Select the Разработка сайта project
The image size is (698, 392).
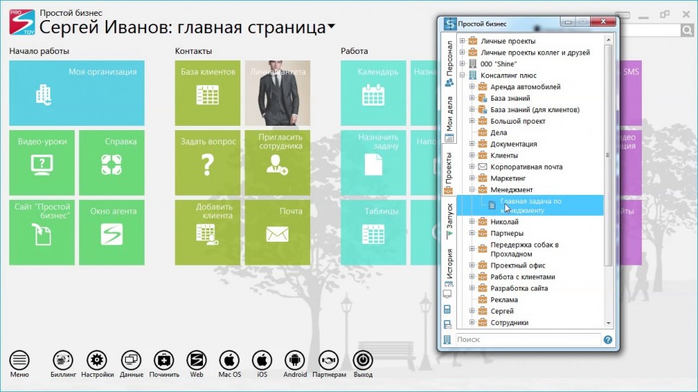pos(519,288)
